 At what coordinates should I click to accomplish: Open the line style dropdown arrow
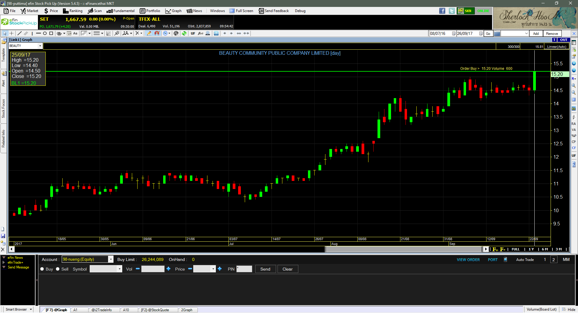tap(102, 33)
